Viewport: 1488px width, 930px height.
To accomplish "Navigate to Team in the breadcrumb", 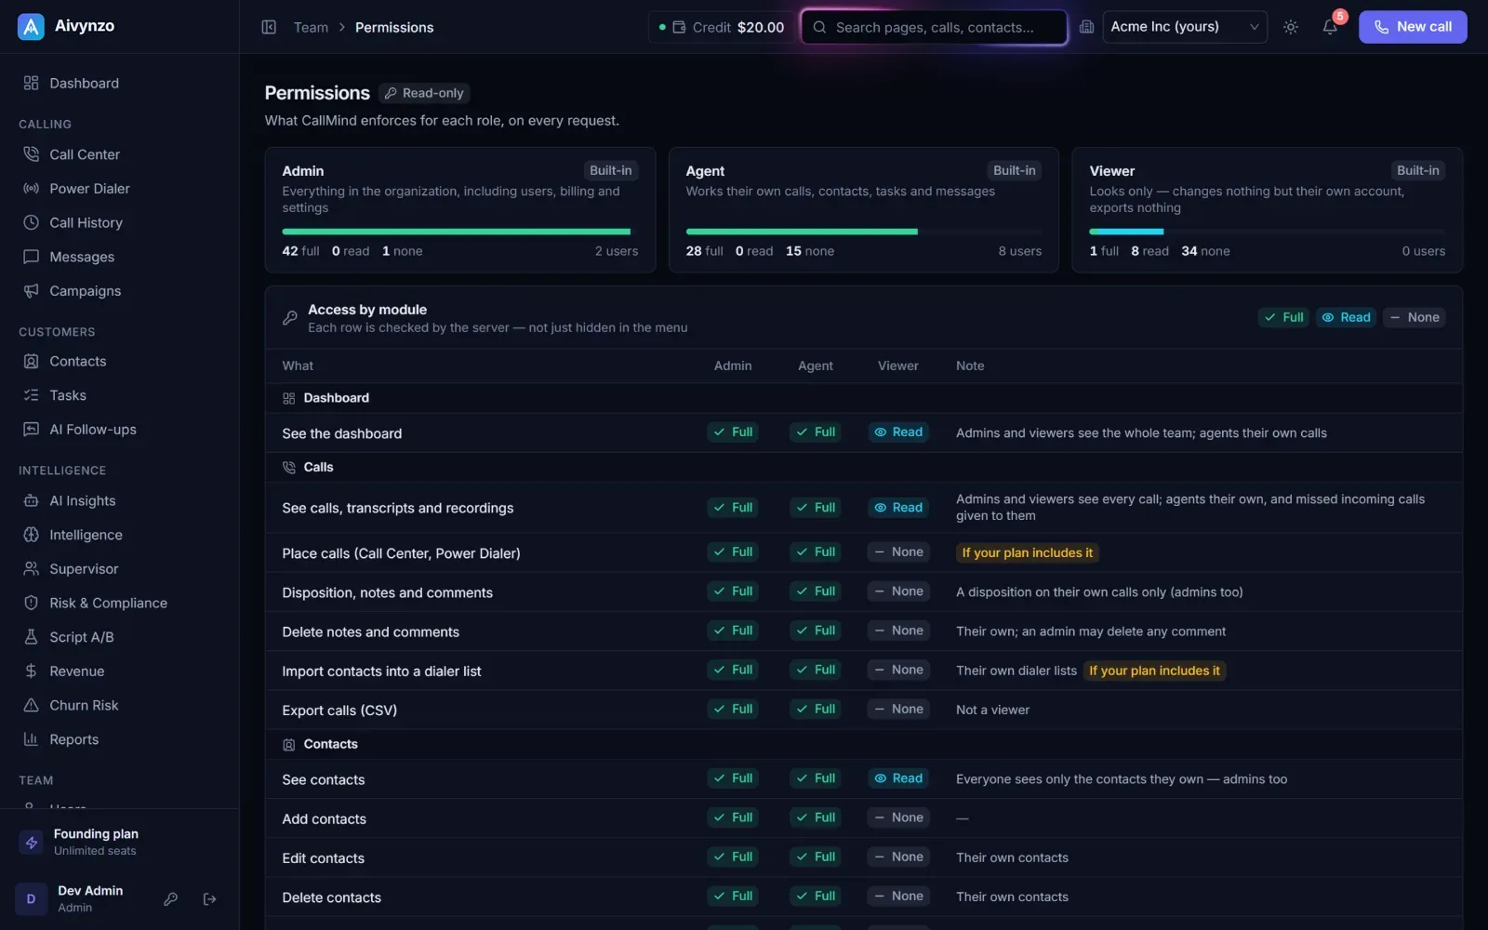I will (311, 28).
